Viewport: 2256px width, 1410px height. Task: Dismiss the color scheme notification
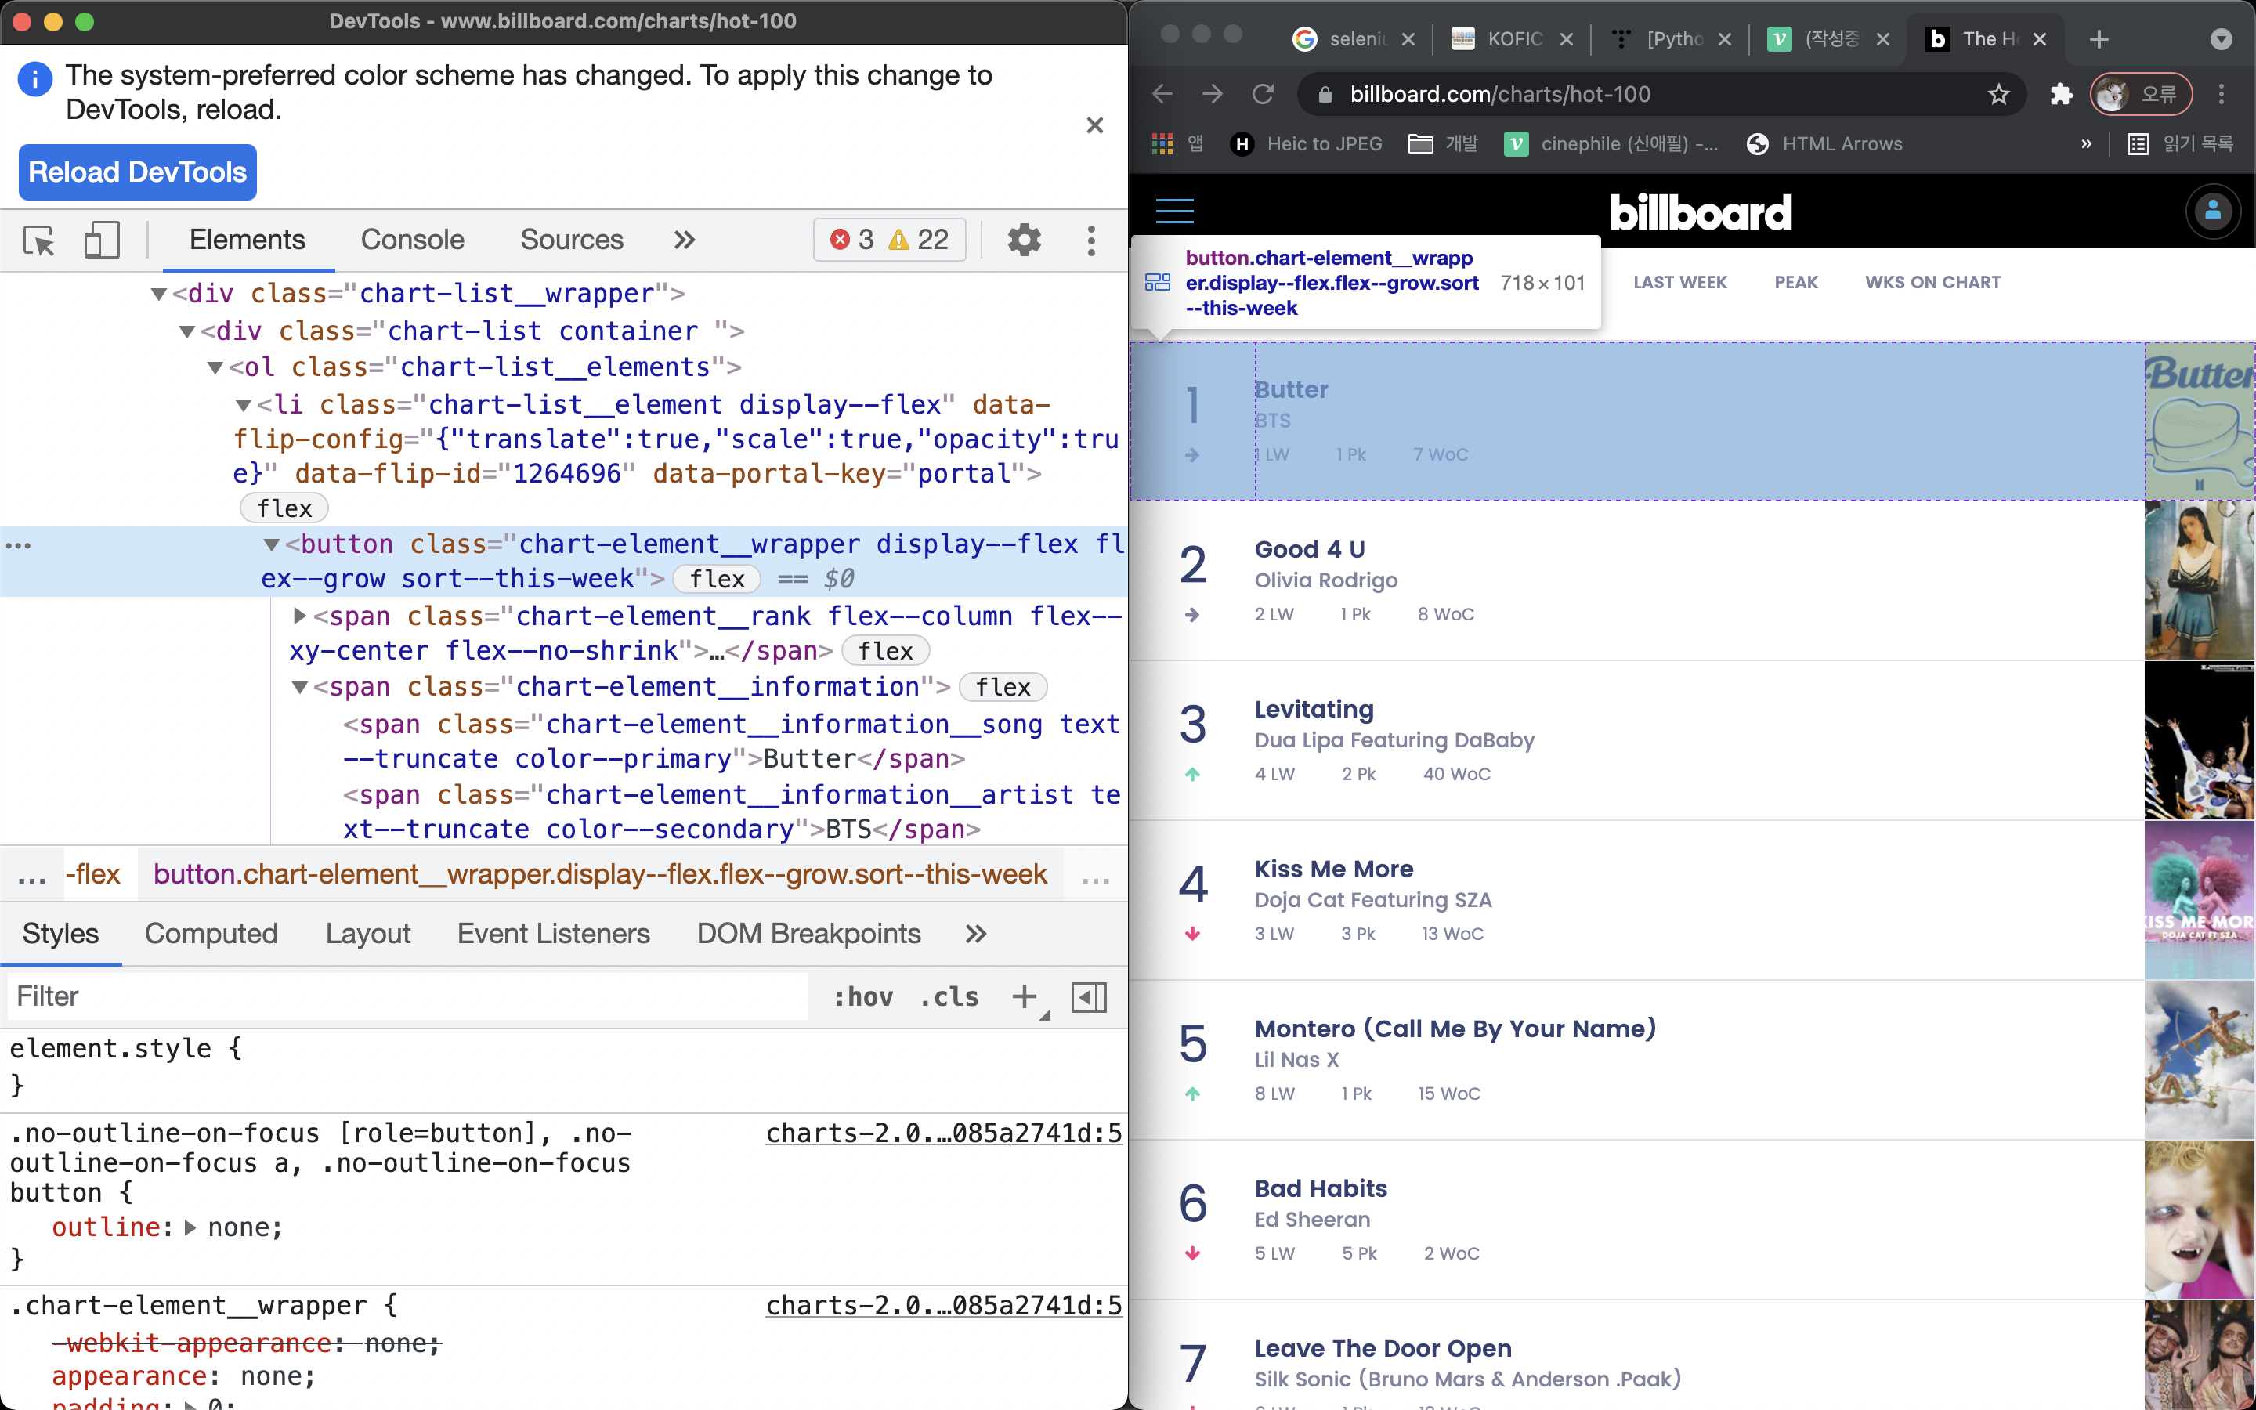[1094, 125]
